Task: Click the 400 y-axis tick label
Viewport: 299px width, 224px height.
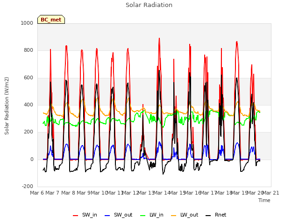Action: tap(28, 105)
